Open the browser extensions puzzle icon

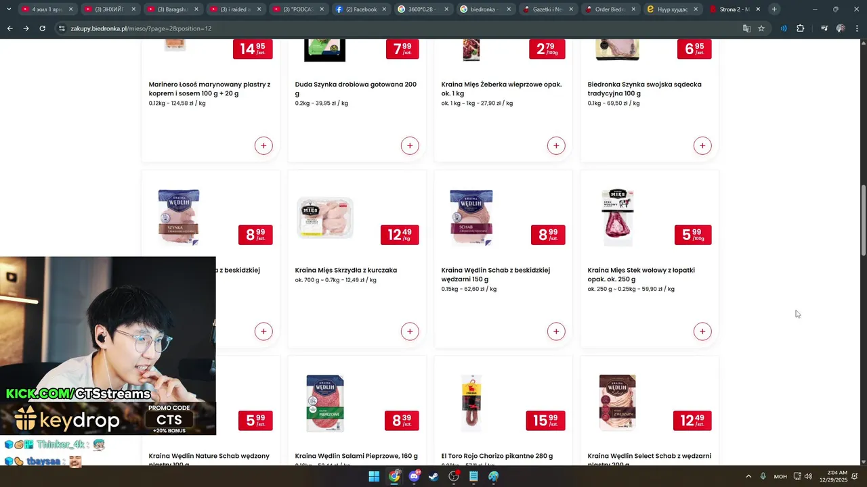801,28
